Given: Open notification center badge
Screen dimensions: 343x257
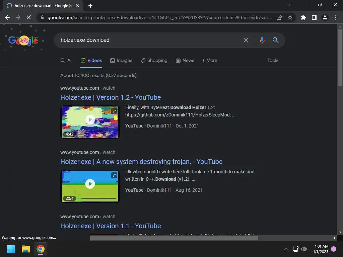Looking at the screenshot, I should [x=334, y=249].
